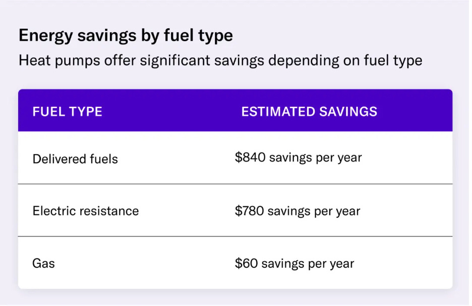
Task: Select the subtitle line about heat pumps
Action: coord(220,61)
